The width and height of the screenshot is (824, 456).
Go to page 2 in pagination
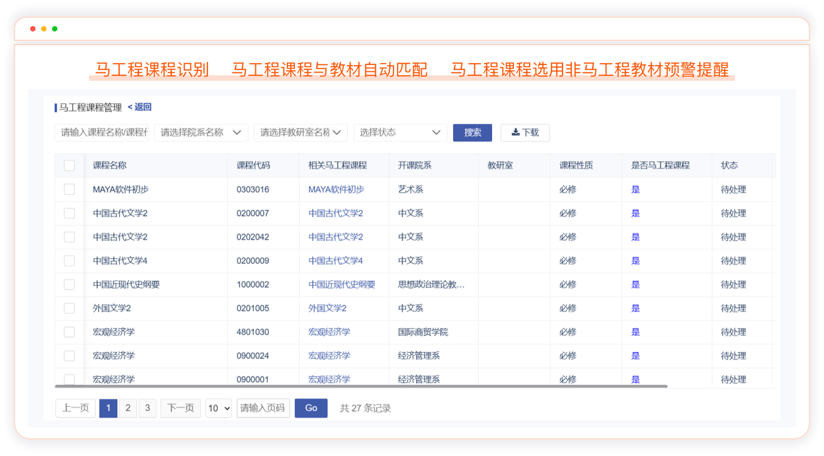point(127,408)
